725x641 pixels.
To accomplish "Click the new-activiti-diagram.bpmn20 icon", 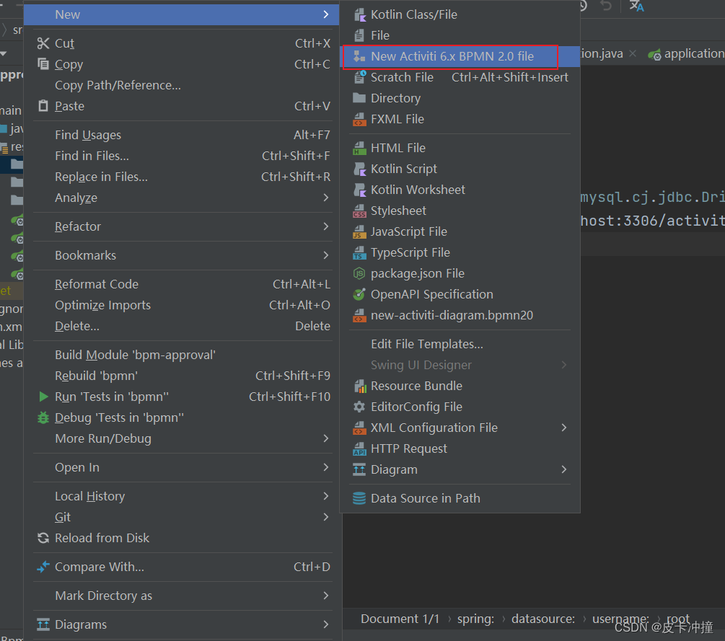I will click(359, 316).
